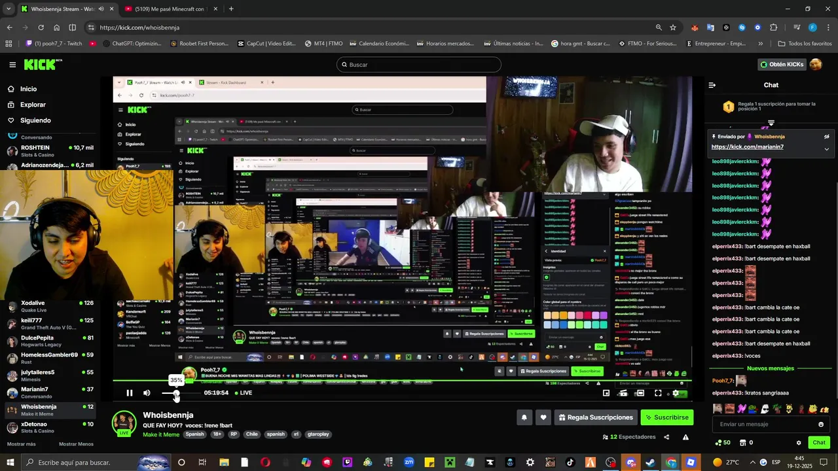Mute the stream volume speaker icon
838x471 pixels.
147,393
